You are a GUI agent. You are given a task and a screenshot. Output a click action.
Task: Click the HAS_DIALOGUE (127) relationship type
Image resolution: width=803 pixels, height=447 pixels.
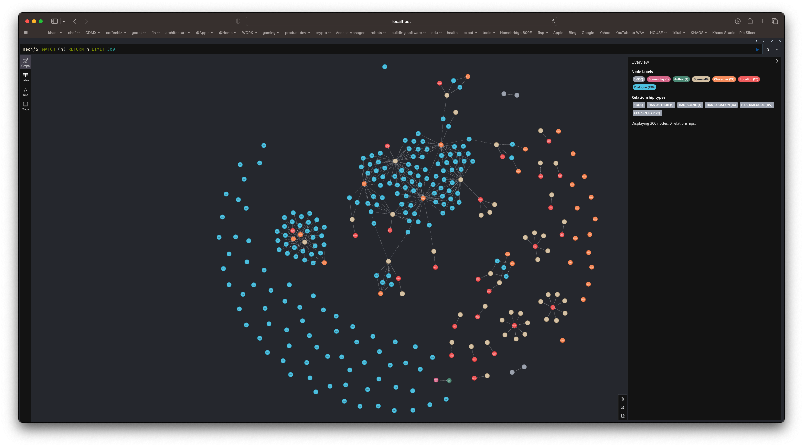coord(756,105)
